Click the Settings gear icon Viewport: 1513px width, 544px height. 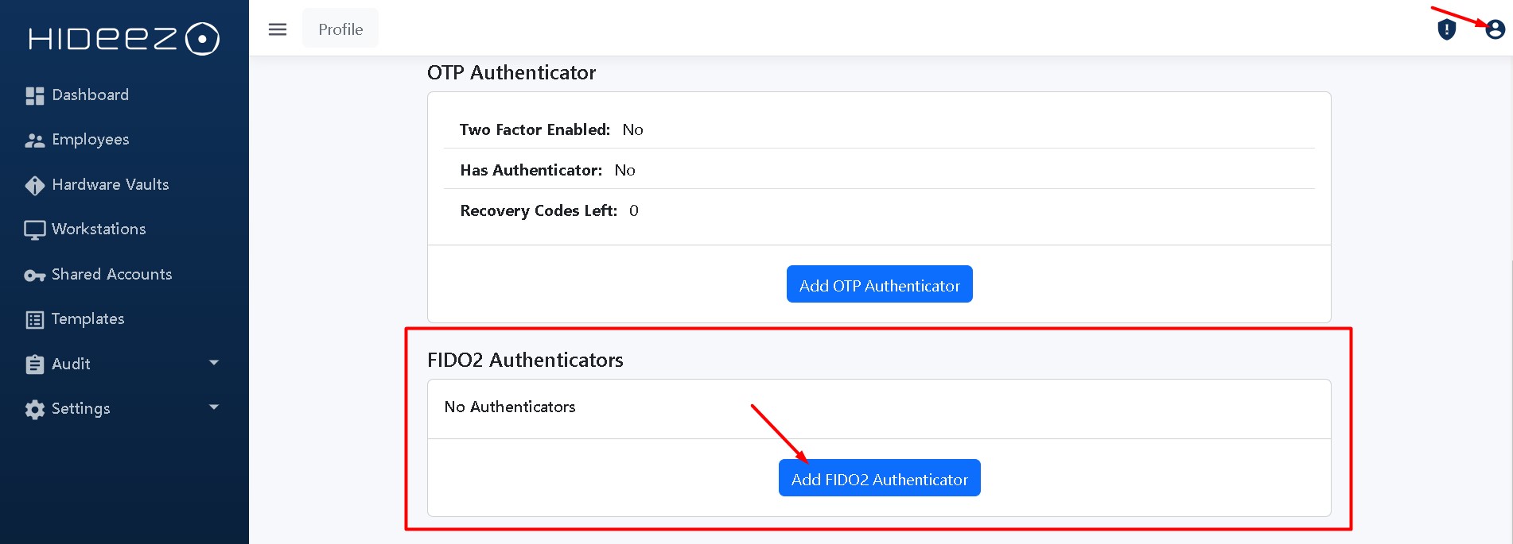(x=34, y=410)
